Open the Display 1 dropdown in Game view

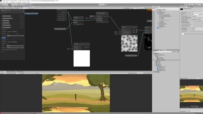pyautogui.click(x=3, y=73)
